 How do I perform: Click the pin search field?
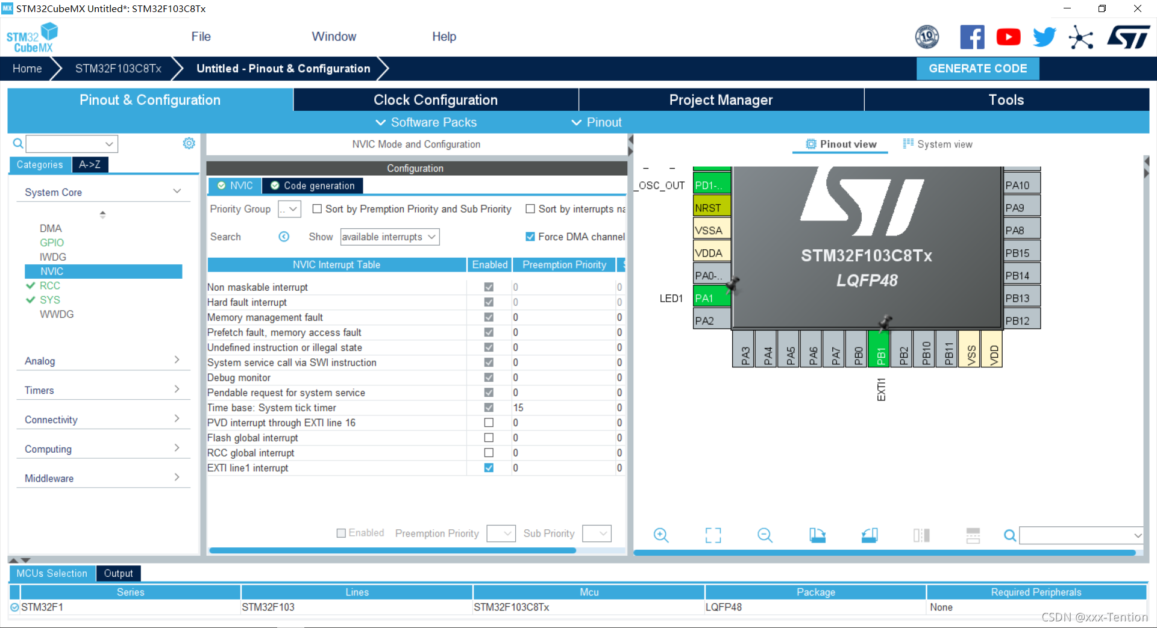(1081, 535)
